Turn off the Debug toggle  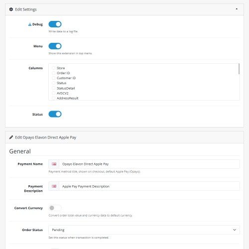tap(55, 24)
